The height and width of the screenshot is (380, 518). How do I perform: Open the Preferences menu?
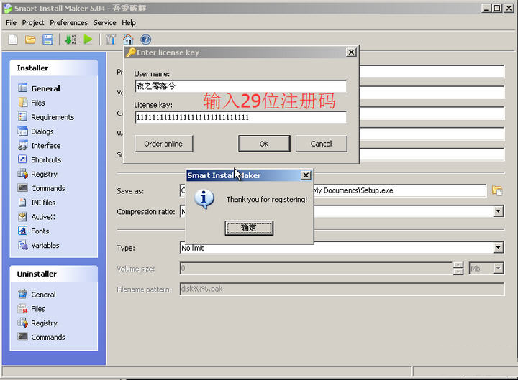coord(69,23)
